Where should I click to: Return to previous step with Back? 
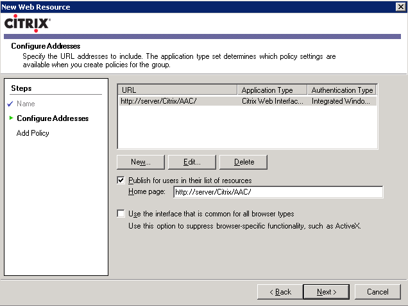click(280, 292)
